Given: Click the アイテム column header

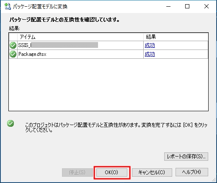Looking at the screenshot, I should pos(80,37).
